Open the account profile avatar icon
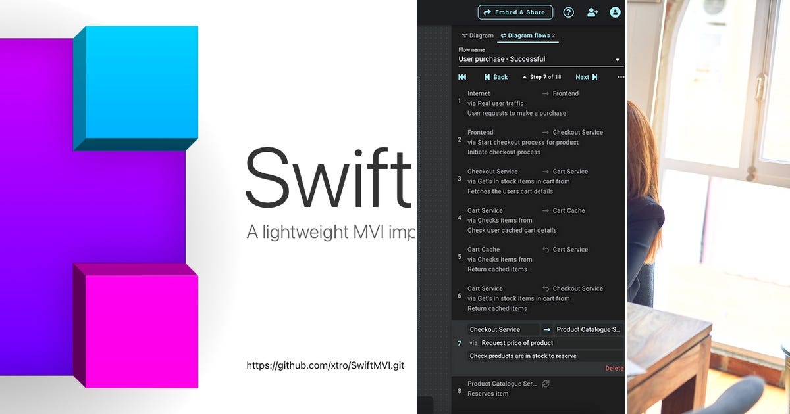Screen dimensions: 790x414 click(616, 12)
